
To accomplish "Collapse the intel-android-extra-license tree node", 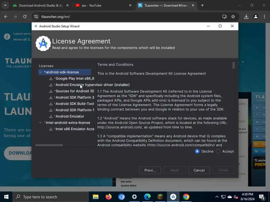I will [40, 123].
